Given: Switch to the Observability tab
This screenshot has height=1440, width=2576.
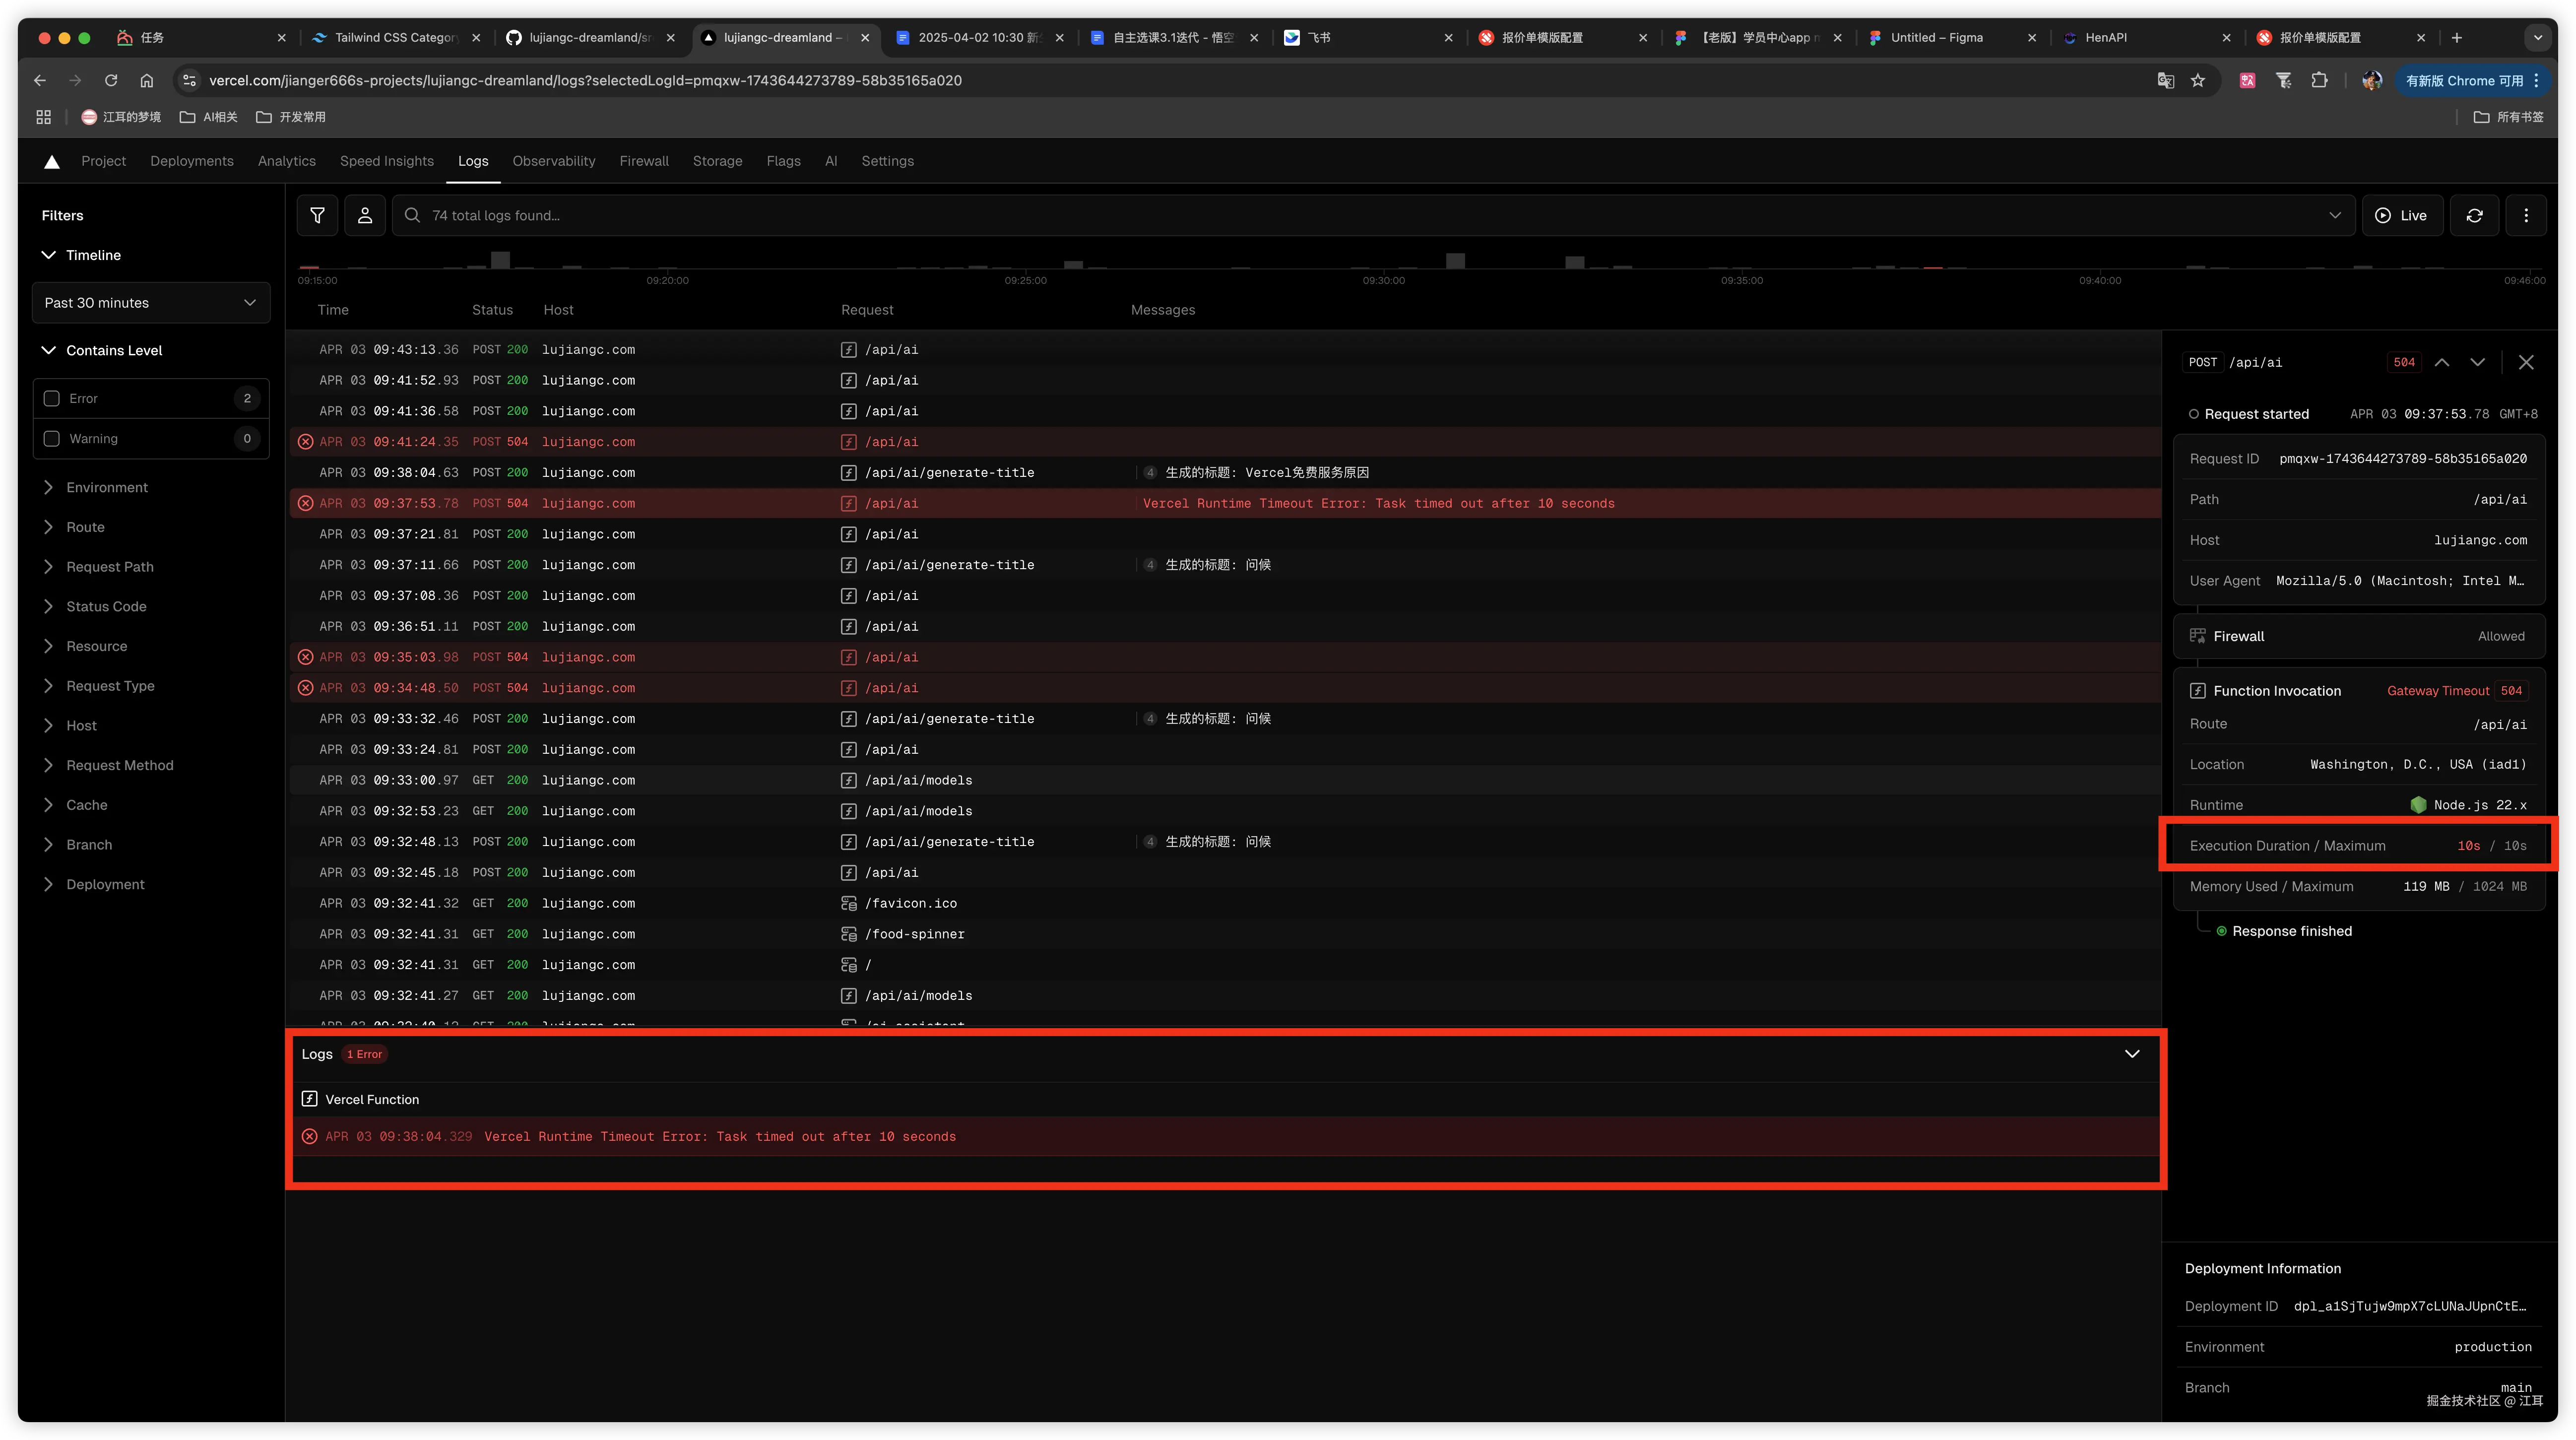Looking at the screenshot, I should click(x=553, y=161).
